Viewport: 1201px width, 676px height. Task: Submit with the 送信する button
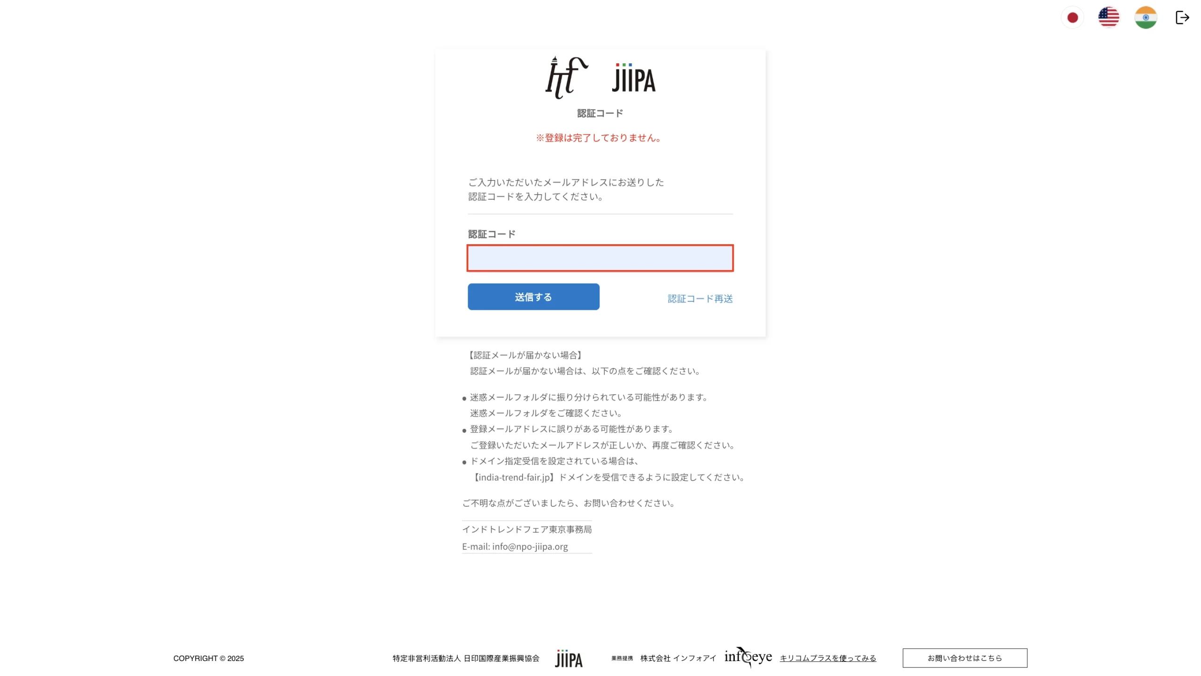coord(533,297)
